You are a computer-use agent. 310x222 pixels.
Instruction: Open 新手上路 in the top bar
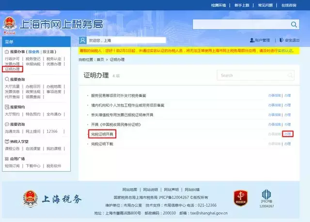click(x=242, y=5)
